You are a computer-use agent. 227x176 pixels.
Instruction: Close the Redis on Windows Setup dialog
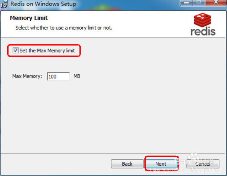[x=216, y=3]
